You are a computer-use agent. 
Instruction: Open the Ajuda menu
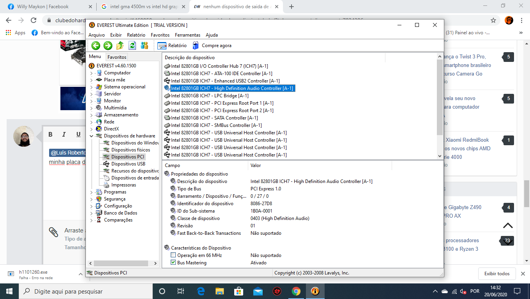point(212,35)
